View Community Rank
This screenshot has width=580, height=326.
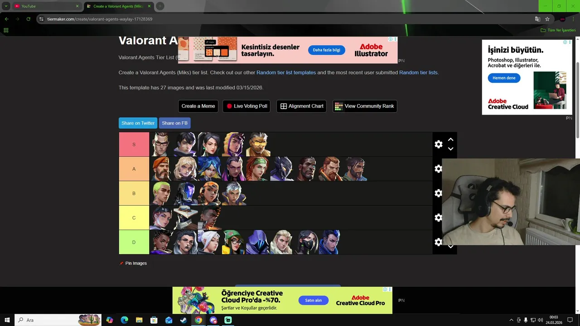[x=365, y=106]
